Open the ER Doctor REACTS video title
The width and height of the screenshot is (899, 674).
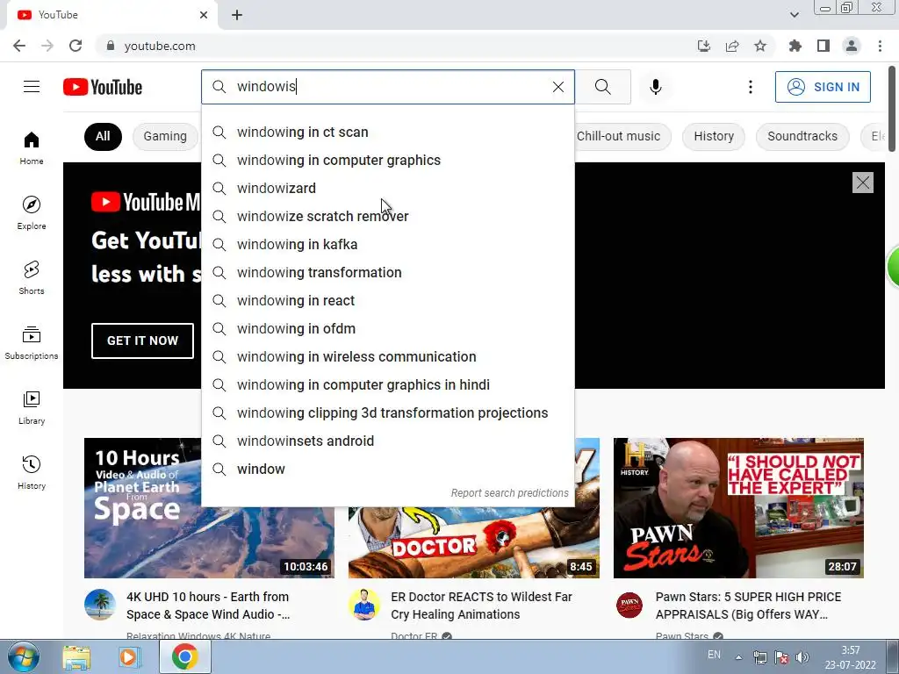pyautogui.click(x=482, y=606)
